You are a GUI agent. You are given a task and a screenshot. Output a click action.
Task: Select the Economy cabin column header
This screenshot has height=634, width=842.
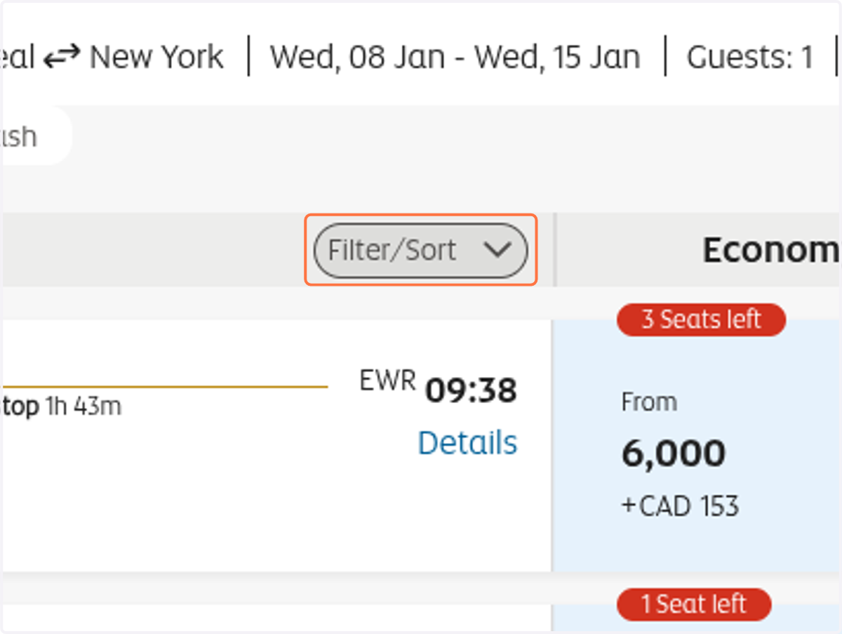[770, 250]
